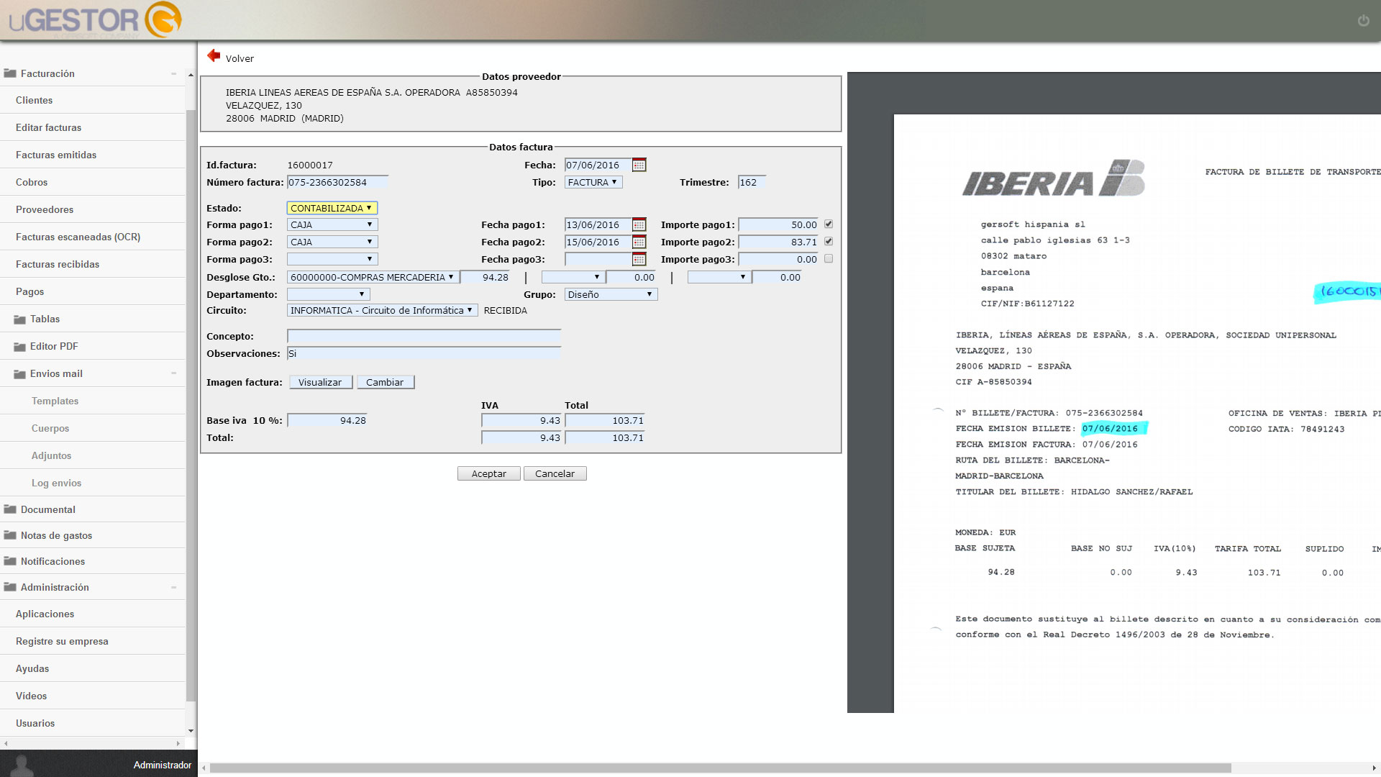1381x777 pixels.
Task: Click the Aceptar button
Action: click(489, 473)
